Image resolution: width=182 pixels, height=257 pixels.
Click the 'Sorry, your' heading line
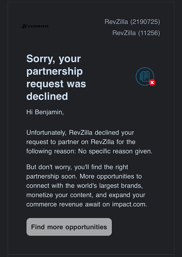pyautogui.click(x=54, y=59)
